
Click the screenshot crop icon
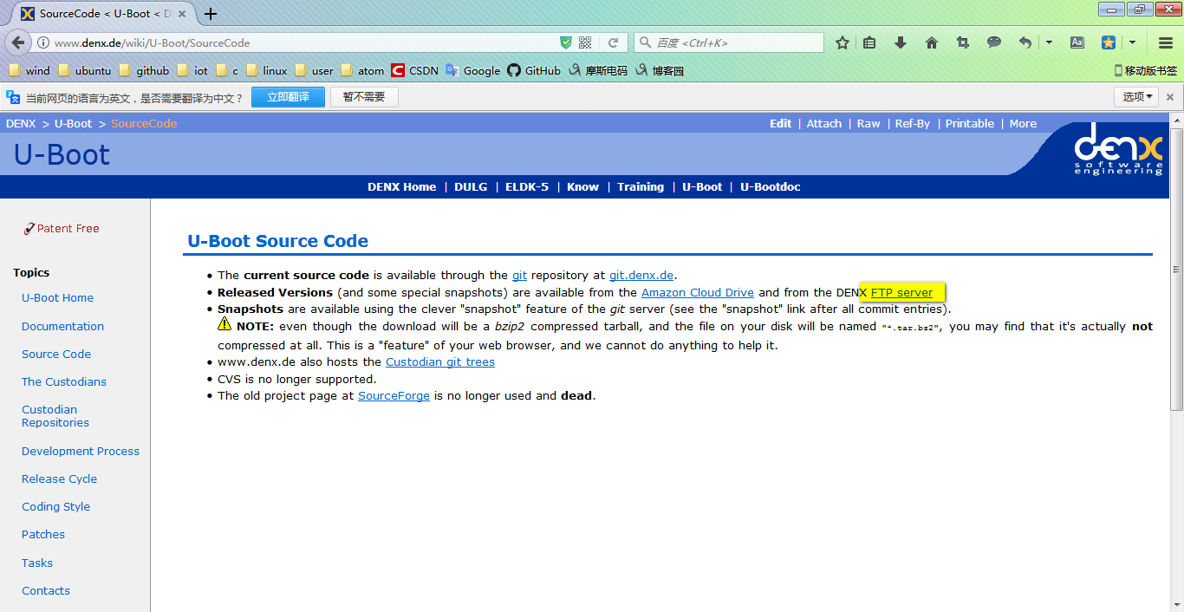pyautogui.click(x=963, y=42)
